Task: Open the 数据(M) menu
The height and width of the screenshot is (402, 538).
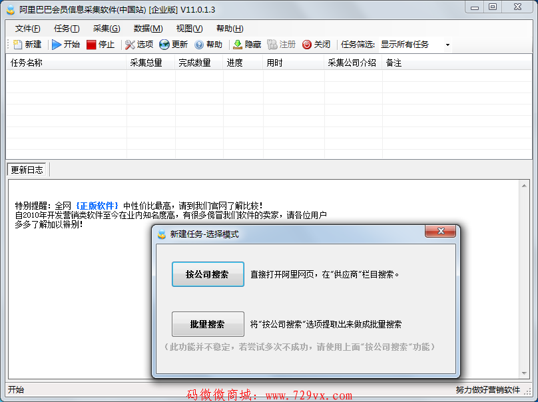Action: (148, 29)
